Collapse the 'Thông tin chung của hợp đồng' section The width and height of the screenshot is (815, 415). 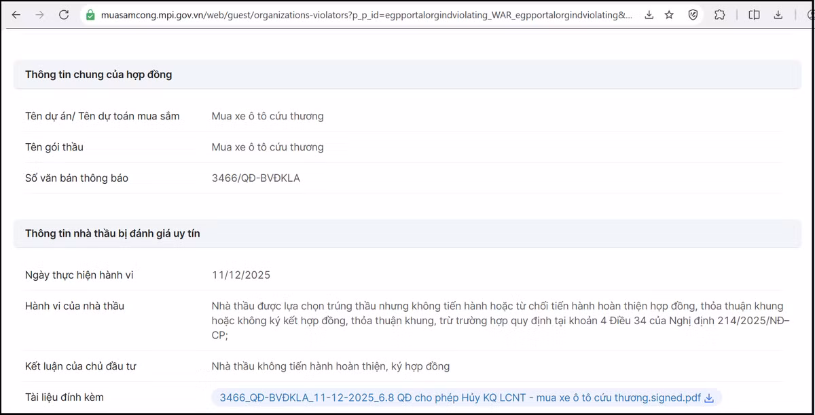pyautogui.click(x=98, y=75)
